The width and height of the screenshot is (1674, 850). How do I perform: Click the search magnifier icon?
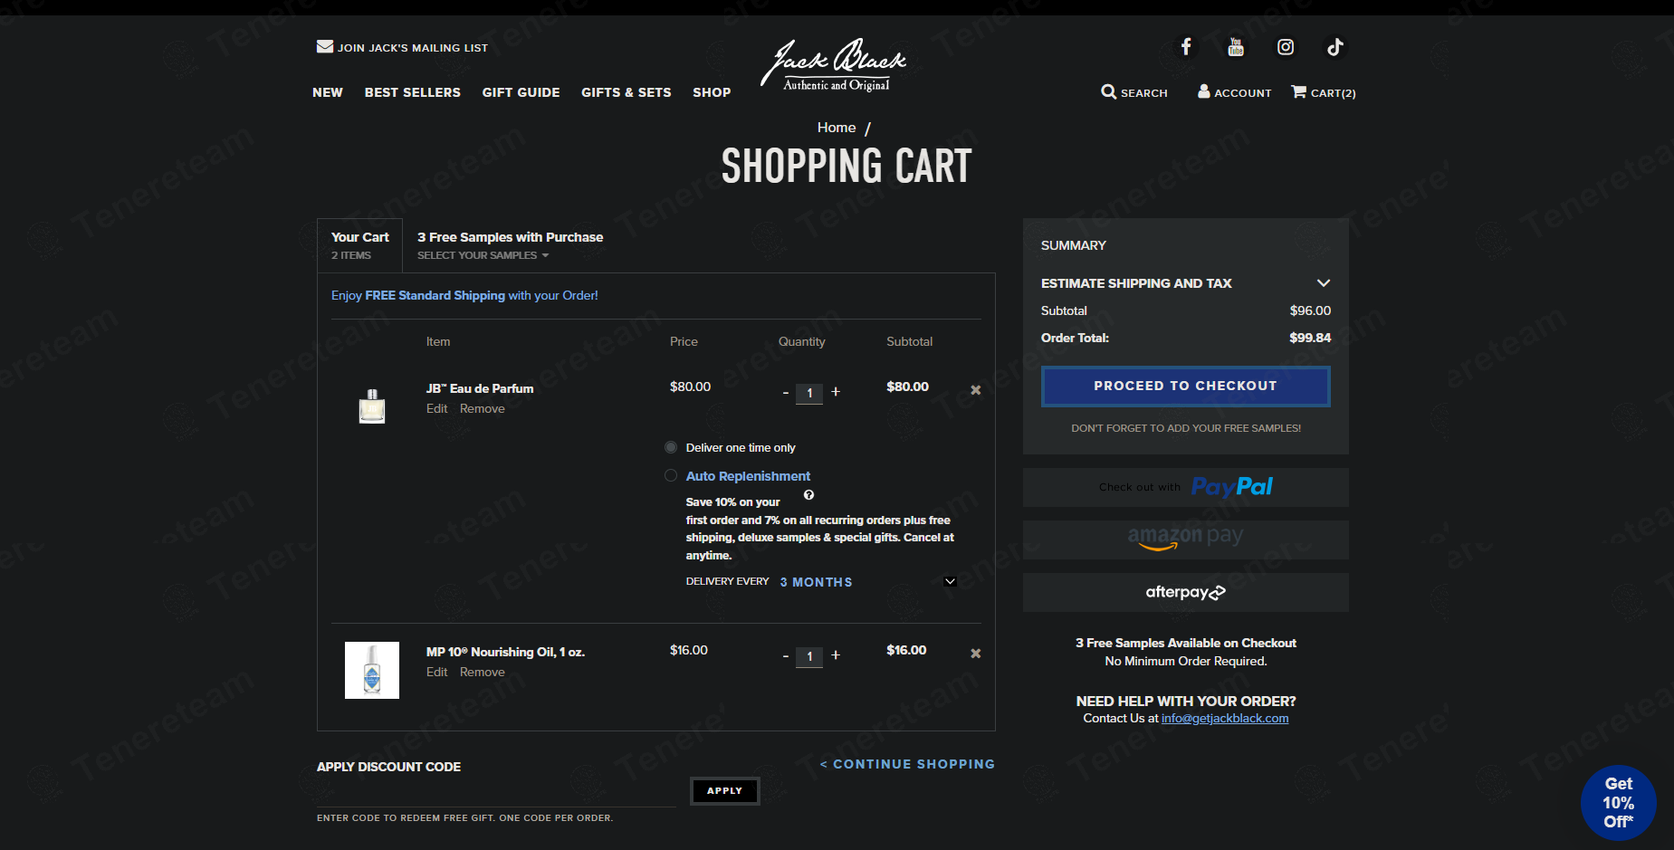tap(1108, 91)
